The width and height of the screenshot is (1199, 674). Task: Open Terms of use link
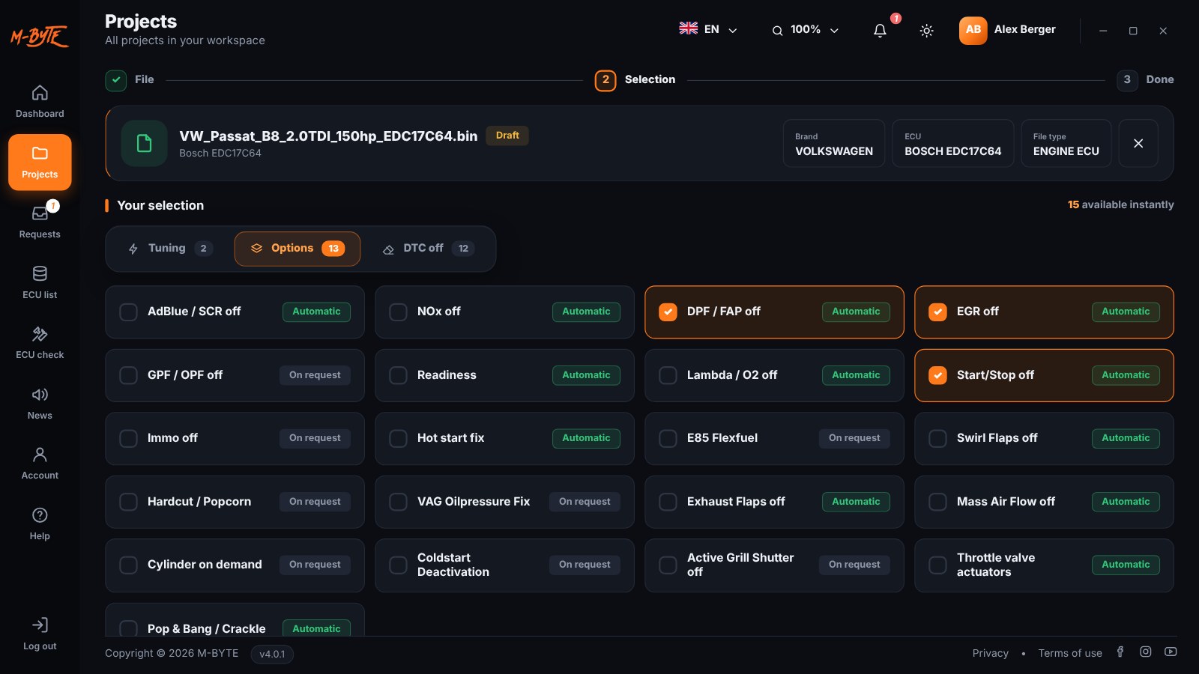coord(1070,653)
